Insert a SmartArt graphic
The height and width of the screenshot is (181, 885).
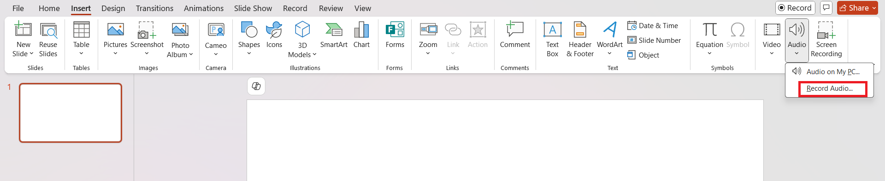click(334, 35)
